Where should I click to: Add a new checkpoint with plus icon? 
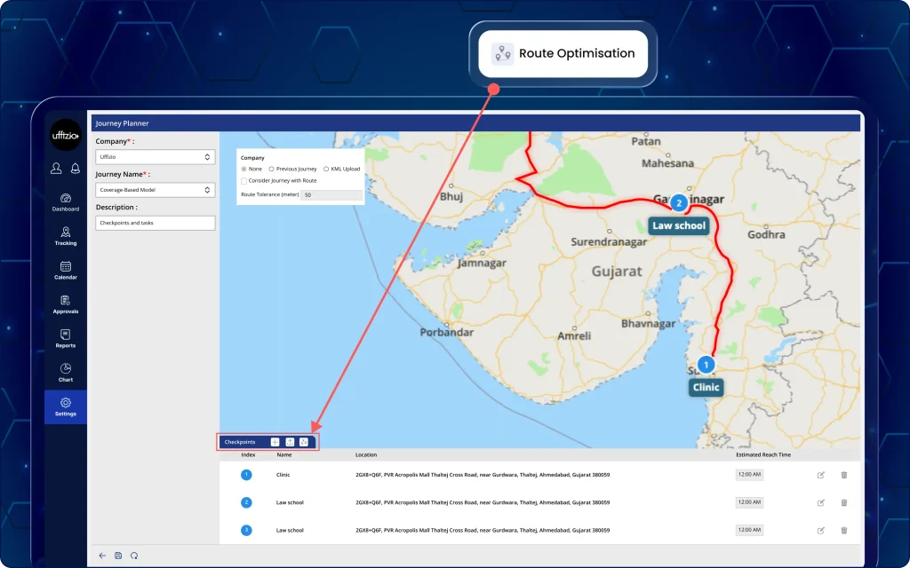(x=275, y=442)
